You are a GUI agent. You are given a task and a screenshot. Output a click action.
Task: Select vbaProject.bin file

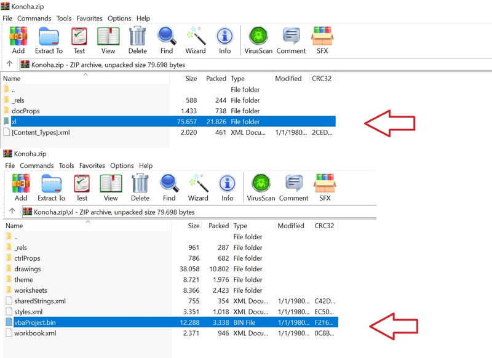171,322
